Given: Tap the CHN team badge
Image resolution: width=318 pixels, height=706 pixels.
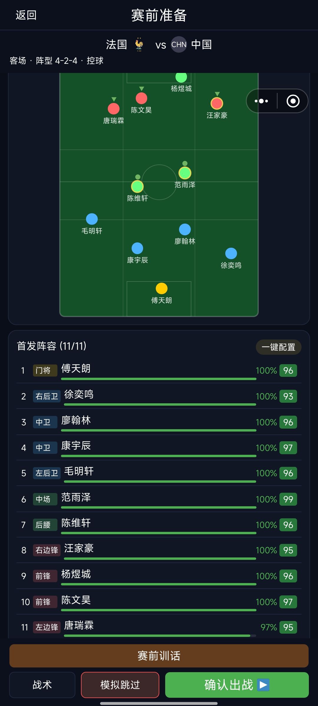Looking at the screenshot, I should [x=179, y=44].
